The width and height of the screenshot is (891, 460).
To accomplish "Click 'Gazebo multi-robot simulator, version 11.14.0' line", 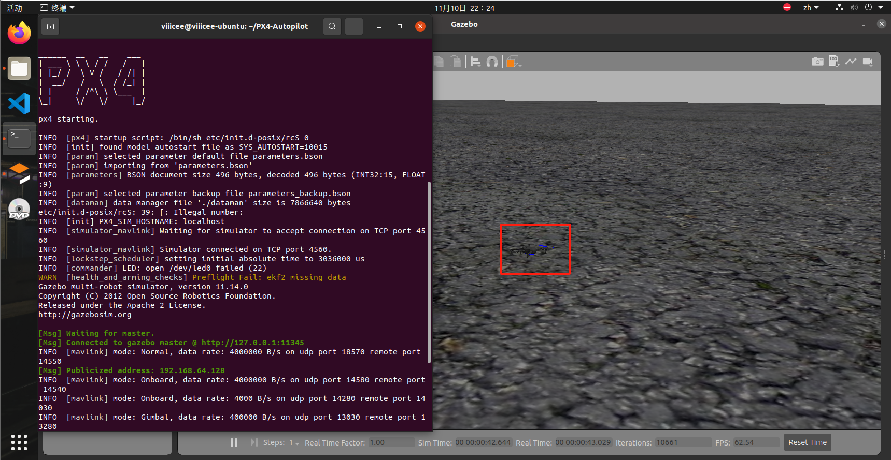I will click(143, 287).
